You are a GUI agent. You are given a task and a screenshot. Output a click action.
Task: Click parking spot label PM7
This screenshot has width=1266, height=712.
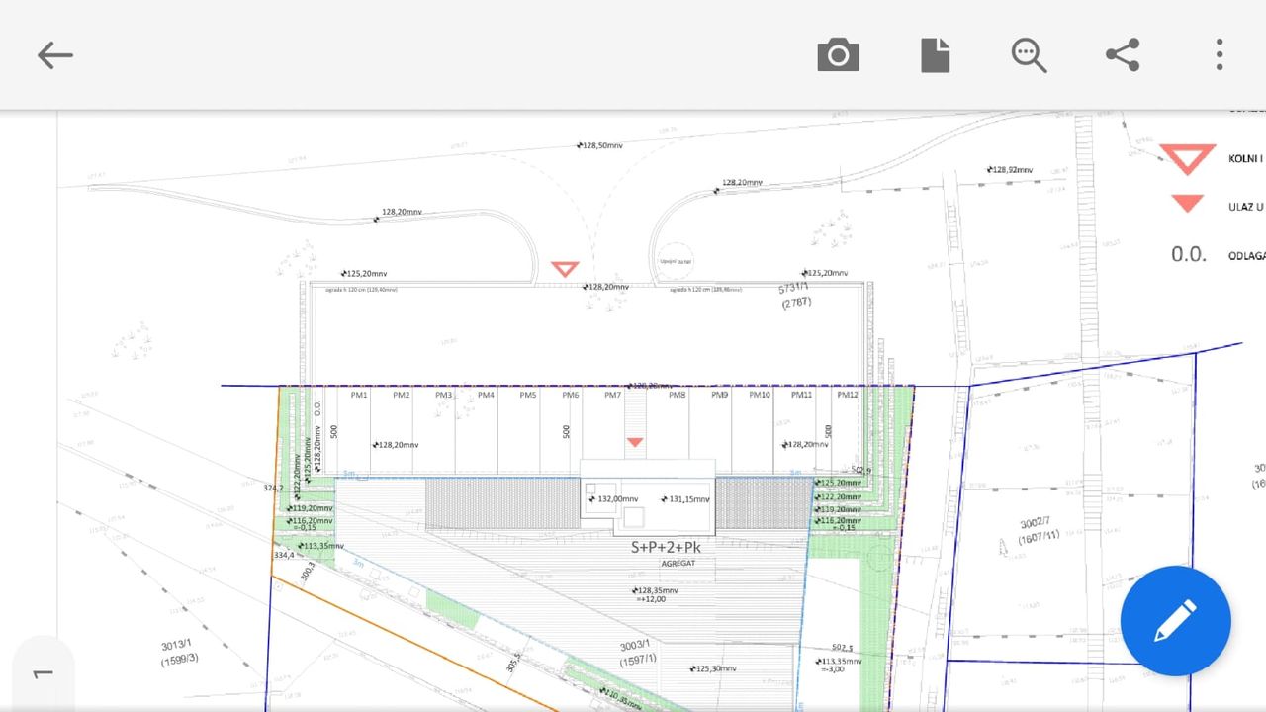613,395
